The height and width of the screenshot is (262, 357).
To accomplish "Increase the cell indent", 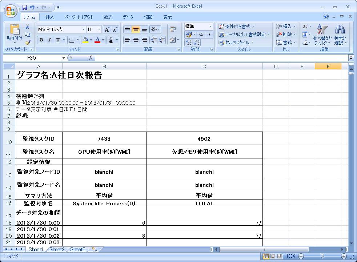I will pos(162,40).
